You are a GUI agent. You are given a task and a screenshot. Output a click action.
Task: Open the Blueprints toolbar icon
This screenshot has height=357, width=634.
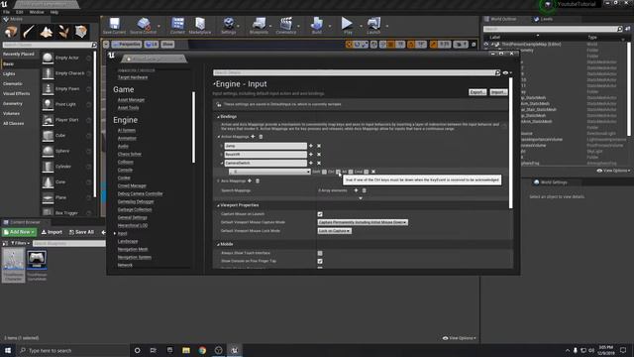point(259,26)
